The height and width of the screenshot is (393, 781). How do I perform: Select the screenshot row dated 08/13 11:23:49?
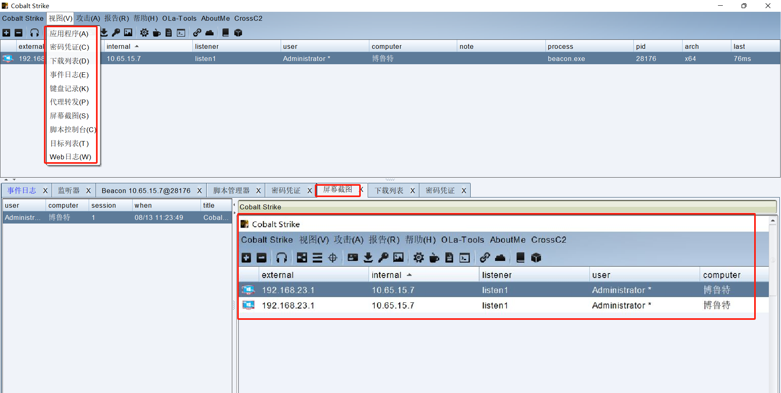117,217
